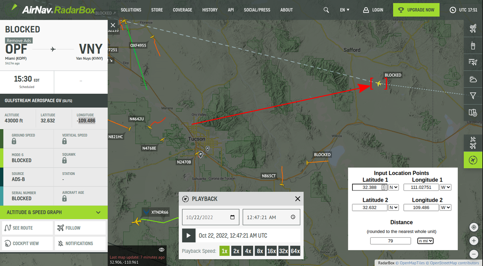Viewport: 483px width, 266px height.
Task: Open Longitude 2 W/E hemisphere dropdown
Action: pos(446,207)
